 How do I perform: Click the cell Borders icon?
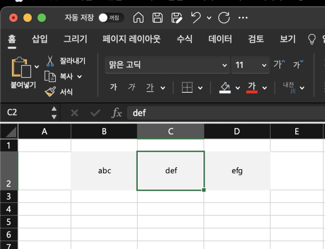[187, 87]
